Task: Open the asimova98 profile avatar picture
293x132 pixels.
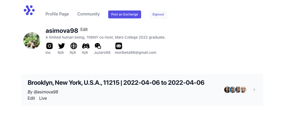Action: 32,41
